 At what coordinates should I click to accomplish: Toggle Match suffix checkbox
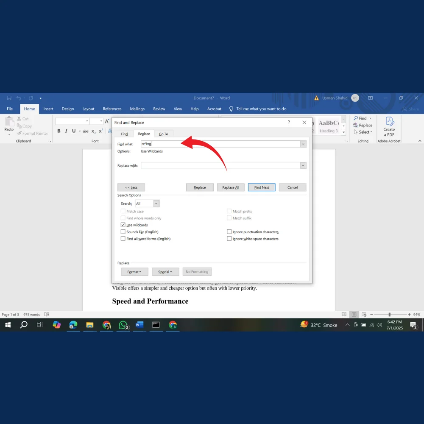[229, 218]
